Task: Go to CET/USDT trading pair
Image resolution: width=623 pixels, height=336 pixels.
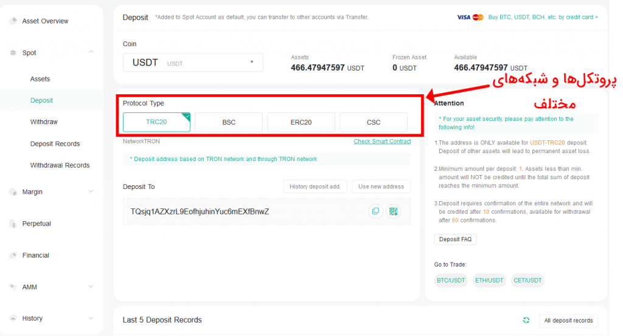Action: point(527,281)
